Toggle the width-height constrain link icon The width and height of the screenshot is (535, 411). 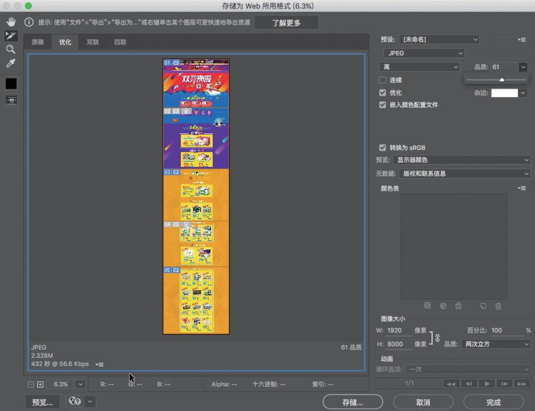437,337
